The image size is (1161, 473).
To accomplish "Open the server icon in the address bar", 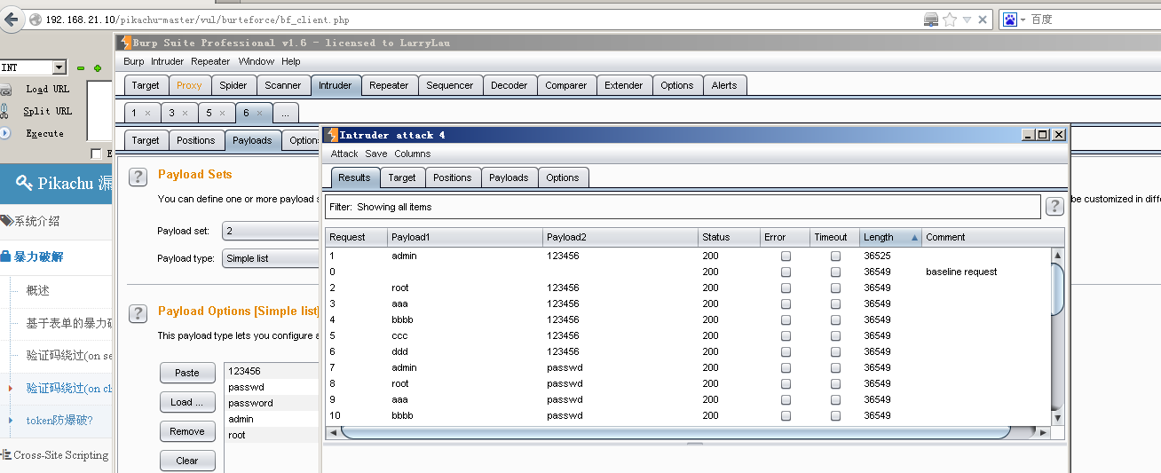I will point(930,20).
